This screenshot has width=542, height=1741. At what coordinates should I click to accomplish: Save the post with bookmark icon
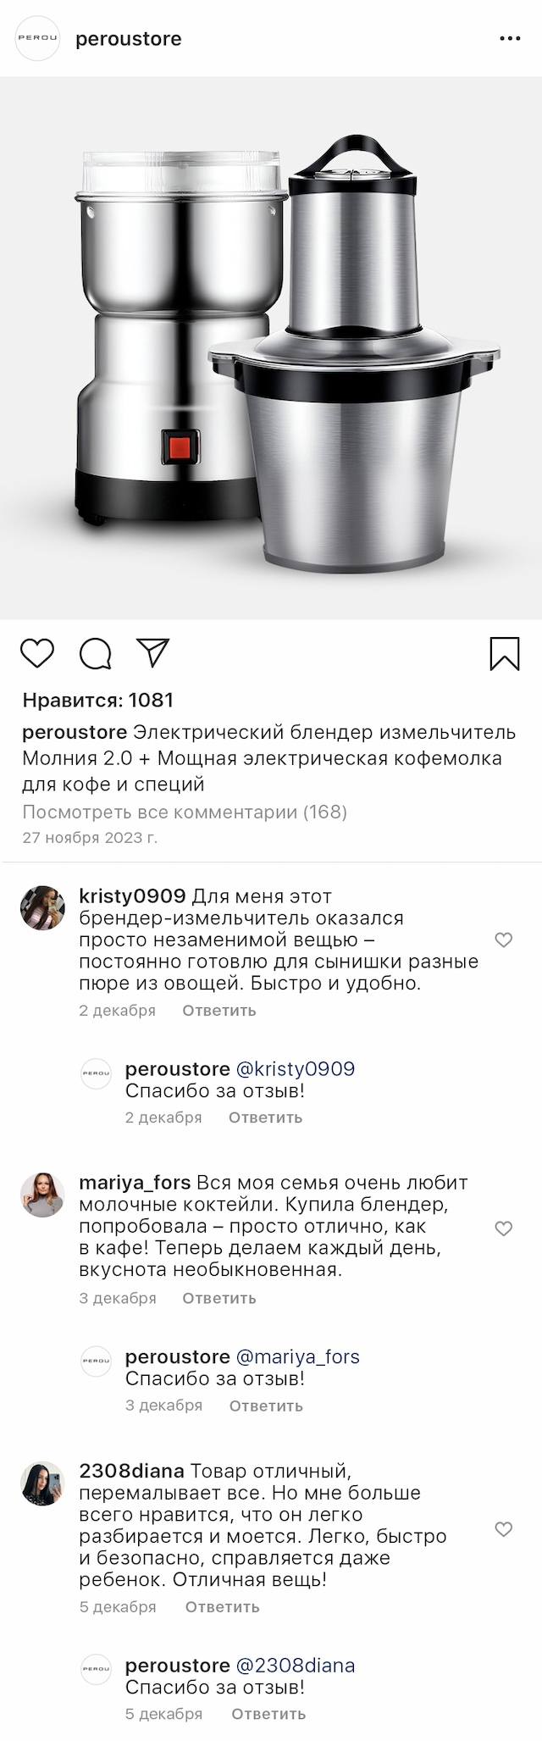[505, 653]
